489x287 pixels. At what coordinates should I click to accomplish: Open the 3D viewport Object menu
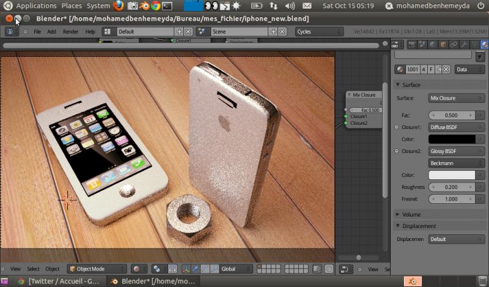pos(53,269)
